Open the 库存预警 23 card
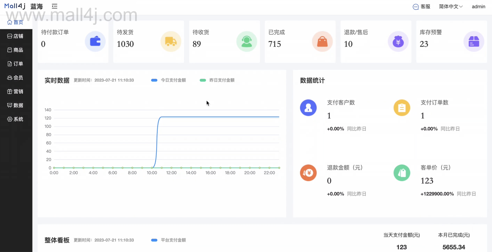The image size is (492, 252). click(452, 41)
